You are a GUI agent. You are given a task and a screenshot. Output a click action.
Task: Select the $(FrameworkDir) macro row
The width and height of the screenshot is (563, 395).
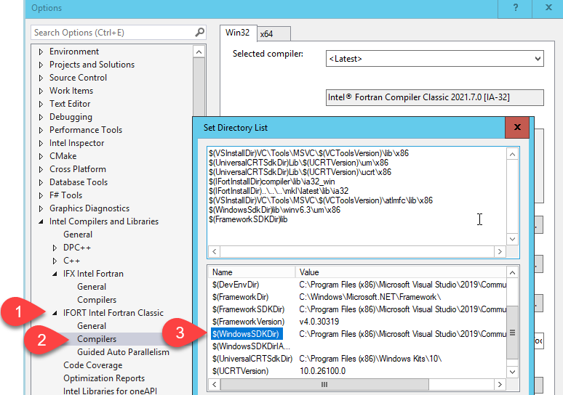[358, 297]
